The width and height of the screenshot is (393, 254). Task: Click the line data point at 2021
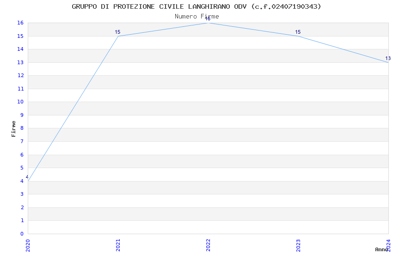118,36
